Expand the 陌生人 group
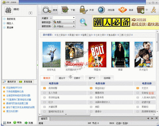The image size is (159, 126). 4,23
